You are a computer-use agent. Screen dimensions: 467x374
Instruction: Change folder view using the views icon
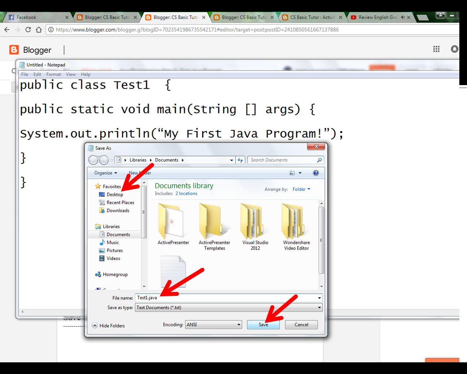pos(292,173)
